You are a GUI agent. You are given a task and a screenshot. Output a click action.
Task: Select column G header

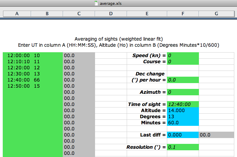coord(216,14)
